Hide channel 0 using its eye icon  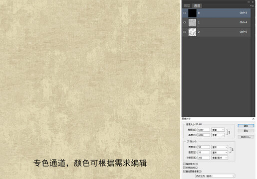coord(185,13)
